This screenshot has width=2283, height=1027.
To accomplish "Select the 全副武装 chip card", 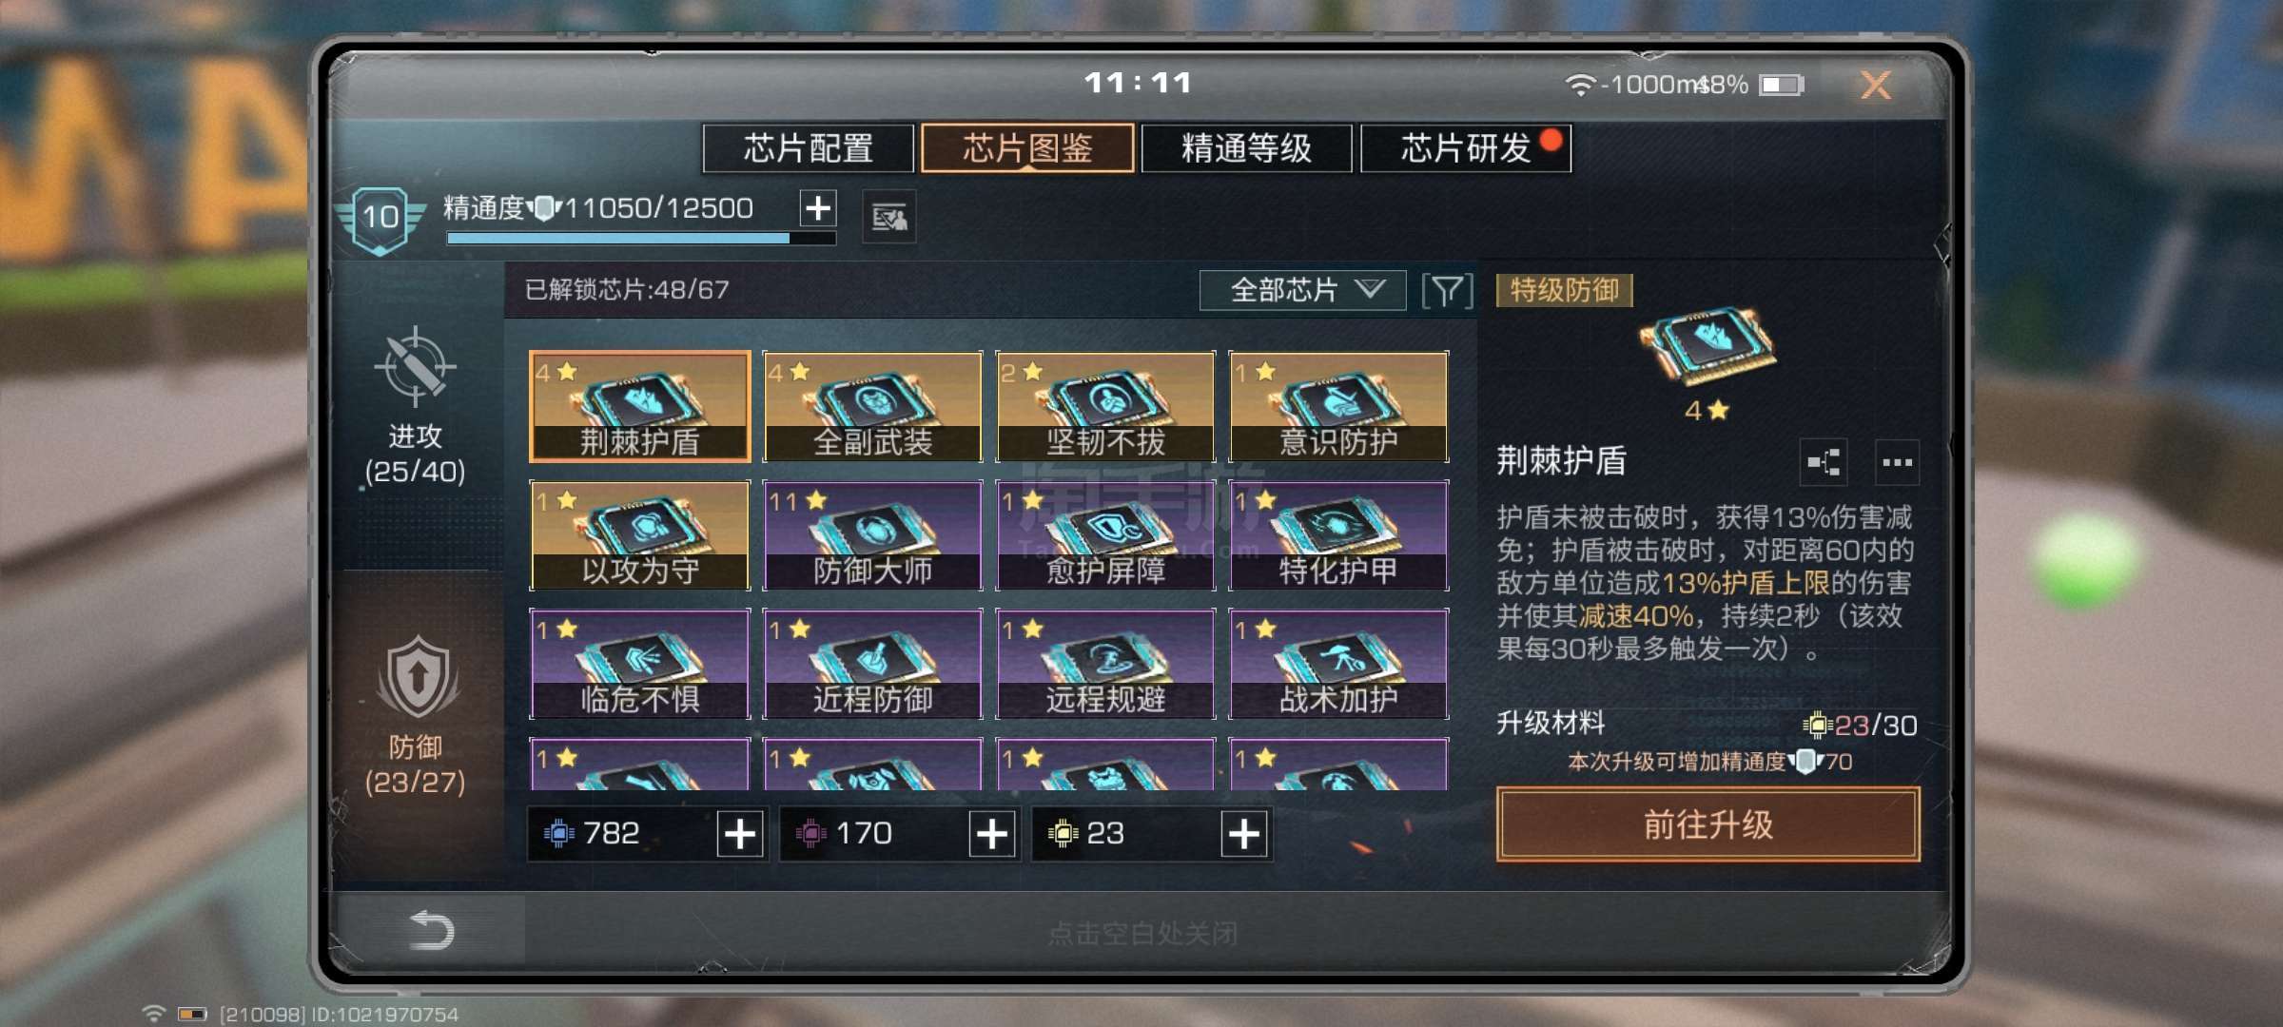I will (x=872, y=406).
